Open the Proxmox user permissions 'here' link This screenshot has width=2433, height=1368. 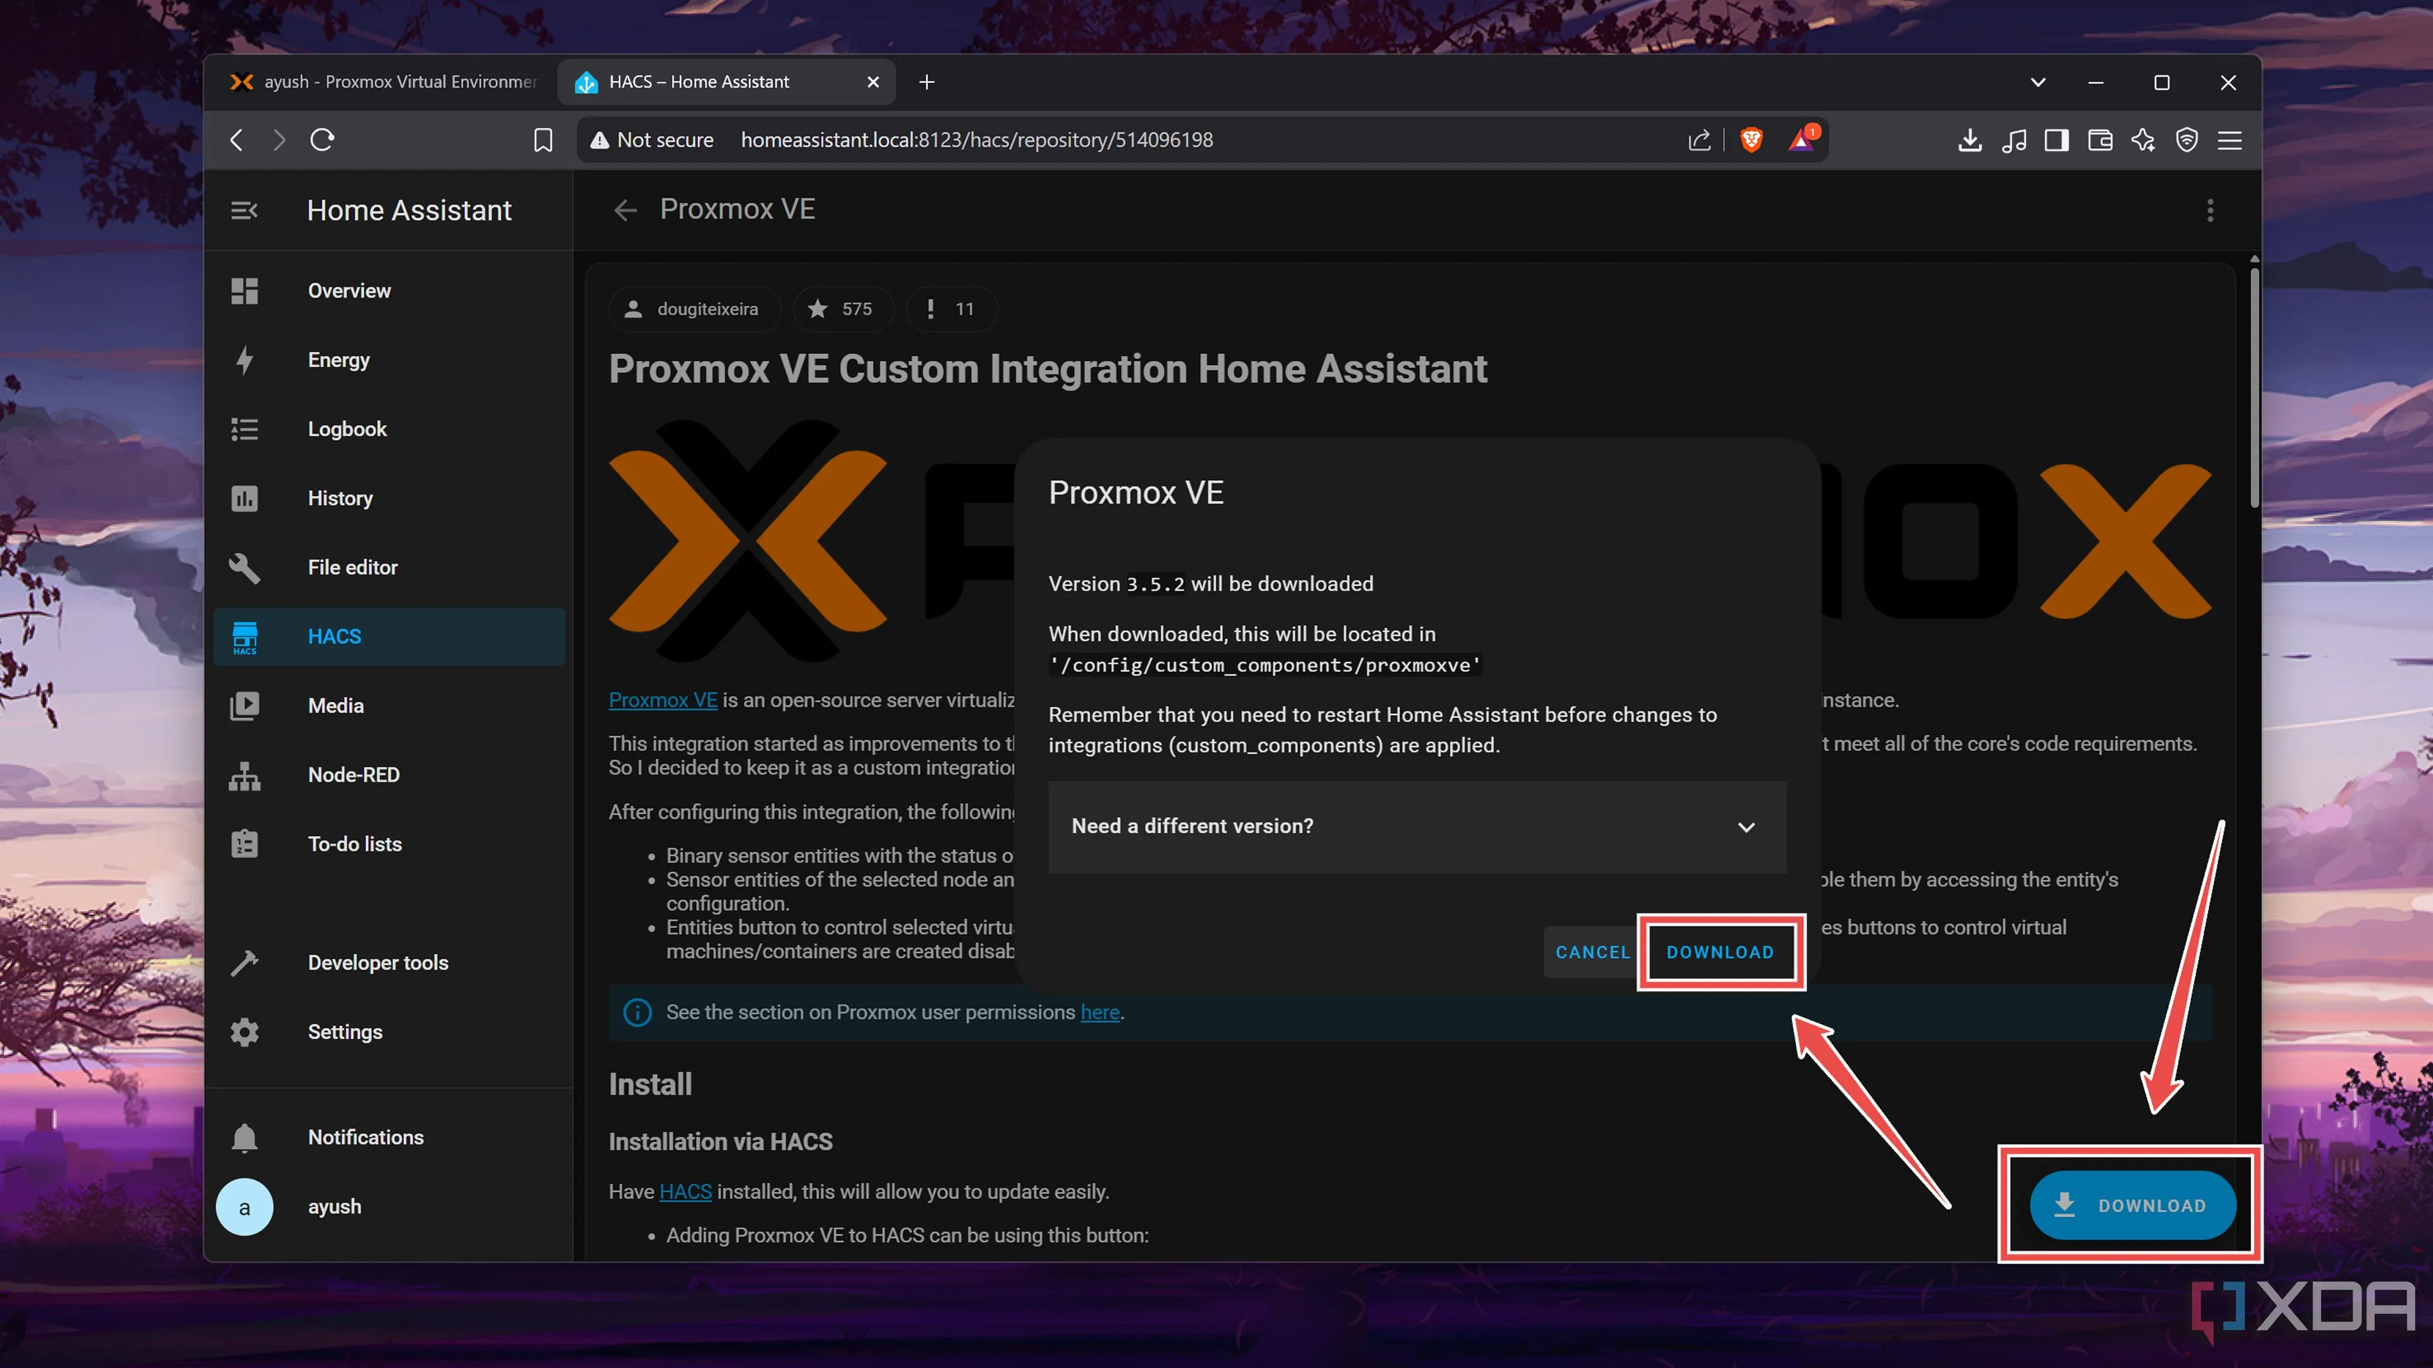tap(1099, 1012)
